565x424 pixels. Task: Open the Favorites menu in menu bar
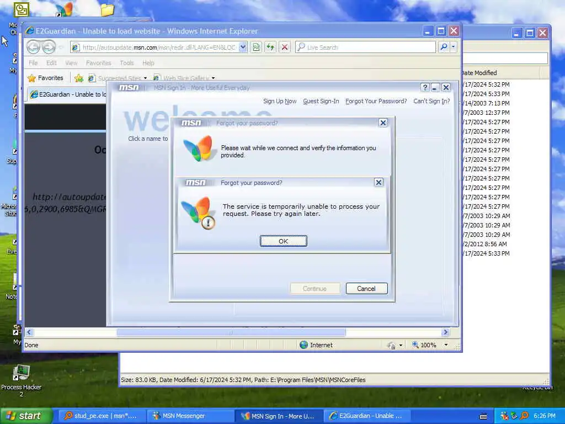click(98, 63)
